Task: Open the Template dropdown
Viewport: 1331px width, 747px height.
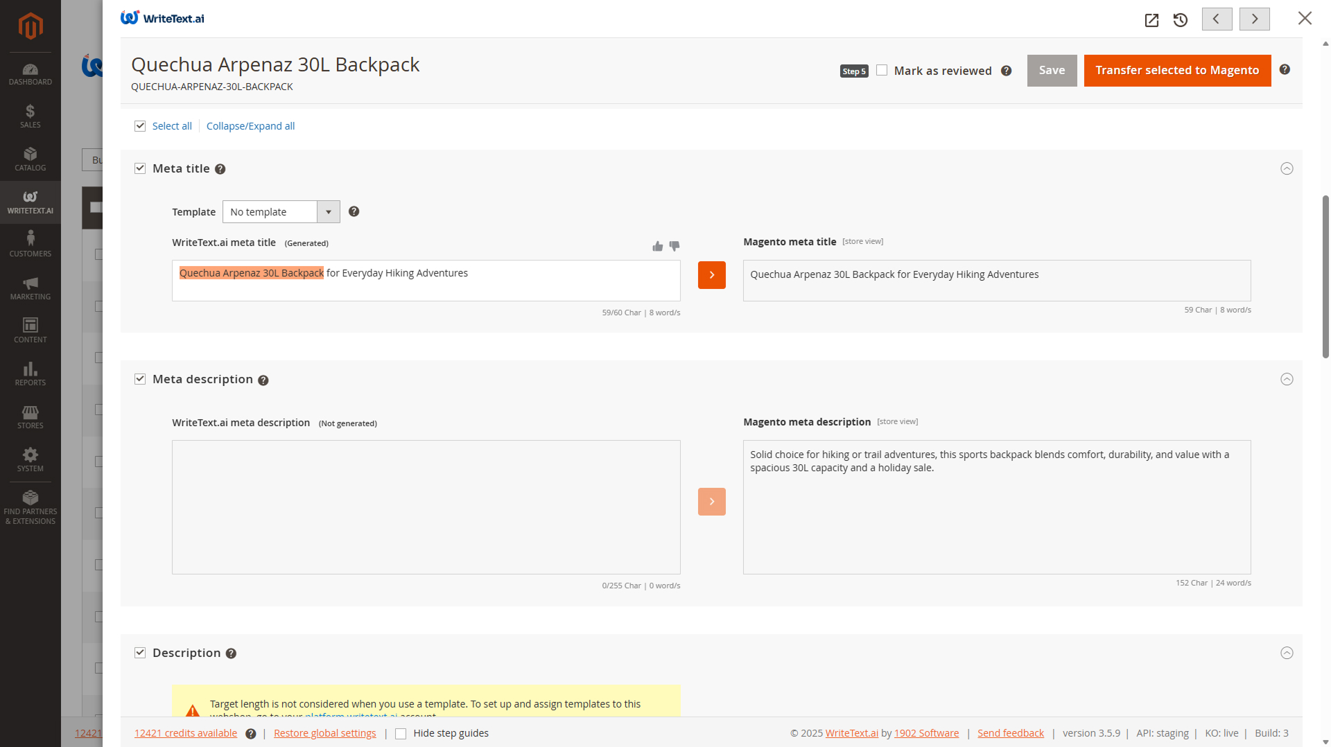Action: coord(281,212)
